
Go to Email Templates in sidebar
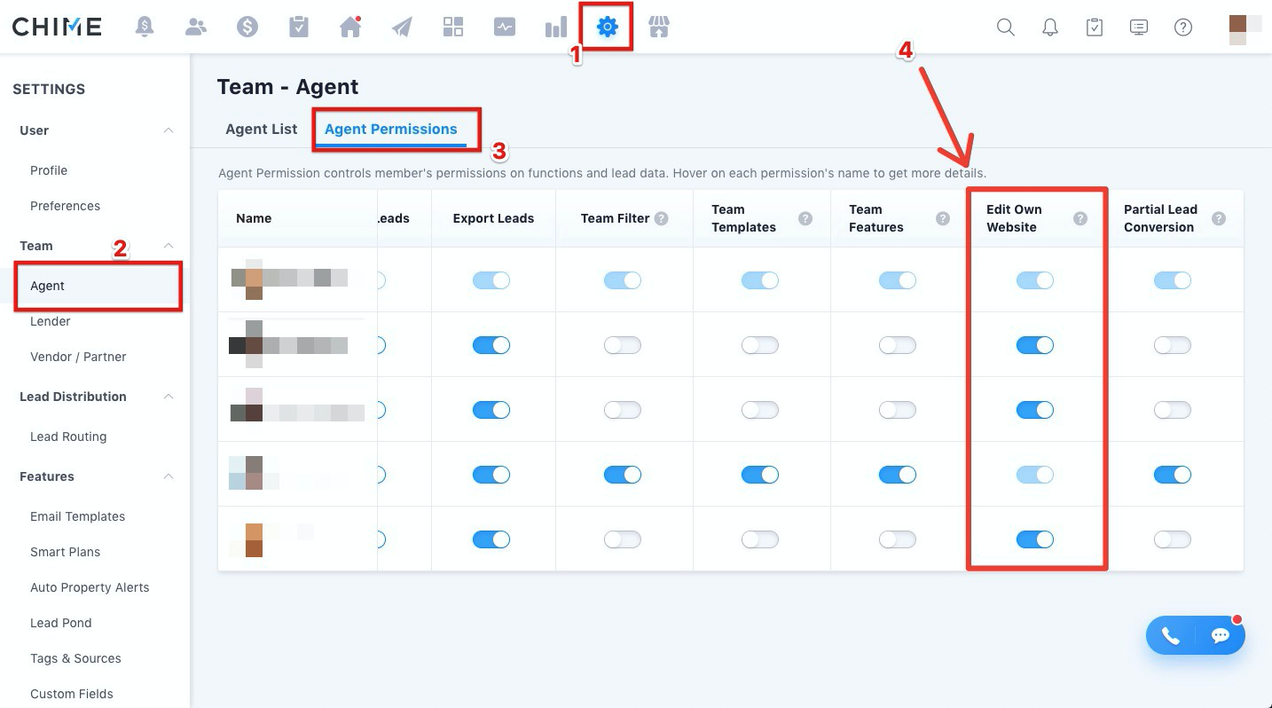[x=77, y=516]
